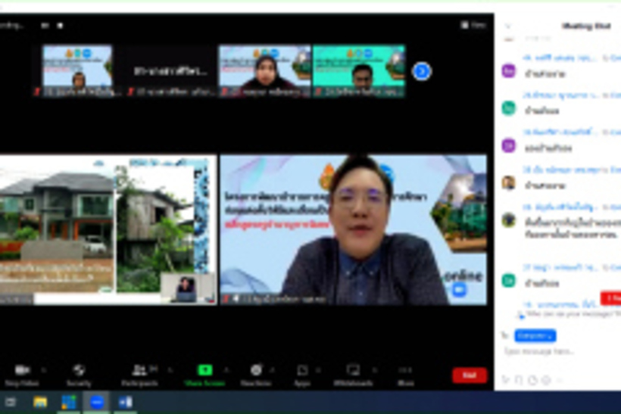
Task: Click the active speaker's video tile
Action: (353, 229)
